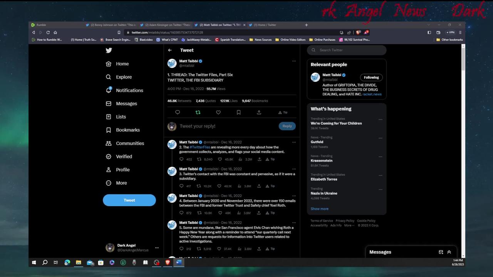The width and height of the screenshot is (493, 277).
Task: Click the new message icon in Messages panel
Action: [x=441, y=252]
